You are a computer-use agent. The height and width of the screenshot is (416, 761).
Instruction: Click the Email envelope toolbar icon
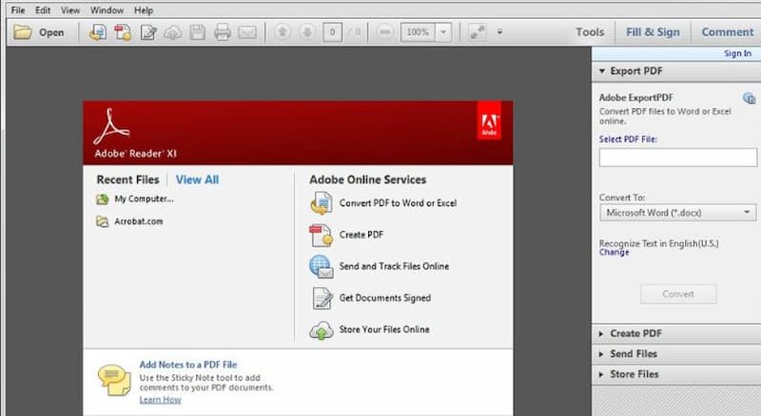click(247, 32)
